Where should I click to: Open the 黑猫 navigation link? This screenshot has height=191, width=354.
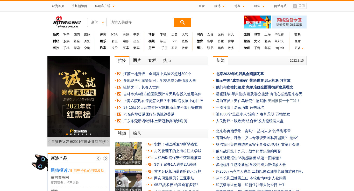(221, 48)
